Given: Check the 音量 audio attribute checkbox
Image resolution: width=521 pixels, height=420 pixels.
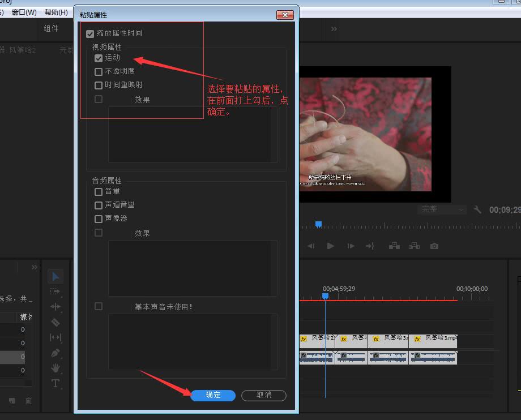Looking at the screenshot, I should 99,192.
